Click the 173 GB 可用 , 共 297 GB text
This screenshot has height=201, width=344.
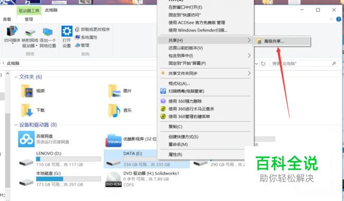[59, 185]
